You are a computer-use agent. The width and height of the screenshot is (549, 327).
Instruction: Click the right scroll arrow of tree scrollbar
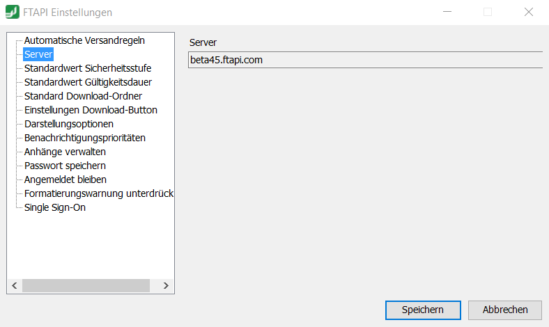tap(166, 285)
